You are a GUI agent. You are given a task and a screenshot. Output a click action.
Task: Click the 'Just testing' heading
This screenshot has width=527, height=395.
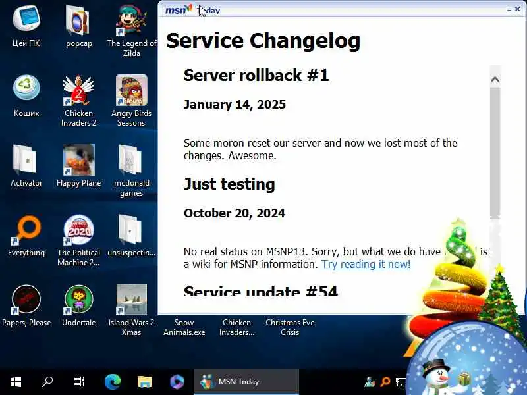pos(229,184)
